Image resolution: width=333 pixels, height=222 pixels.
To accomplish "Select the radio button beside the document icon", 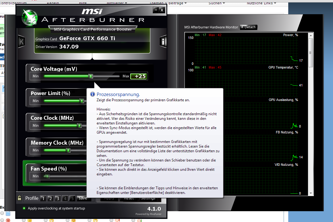I will (x=2, y=213).
